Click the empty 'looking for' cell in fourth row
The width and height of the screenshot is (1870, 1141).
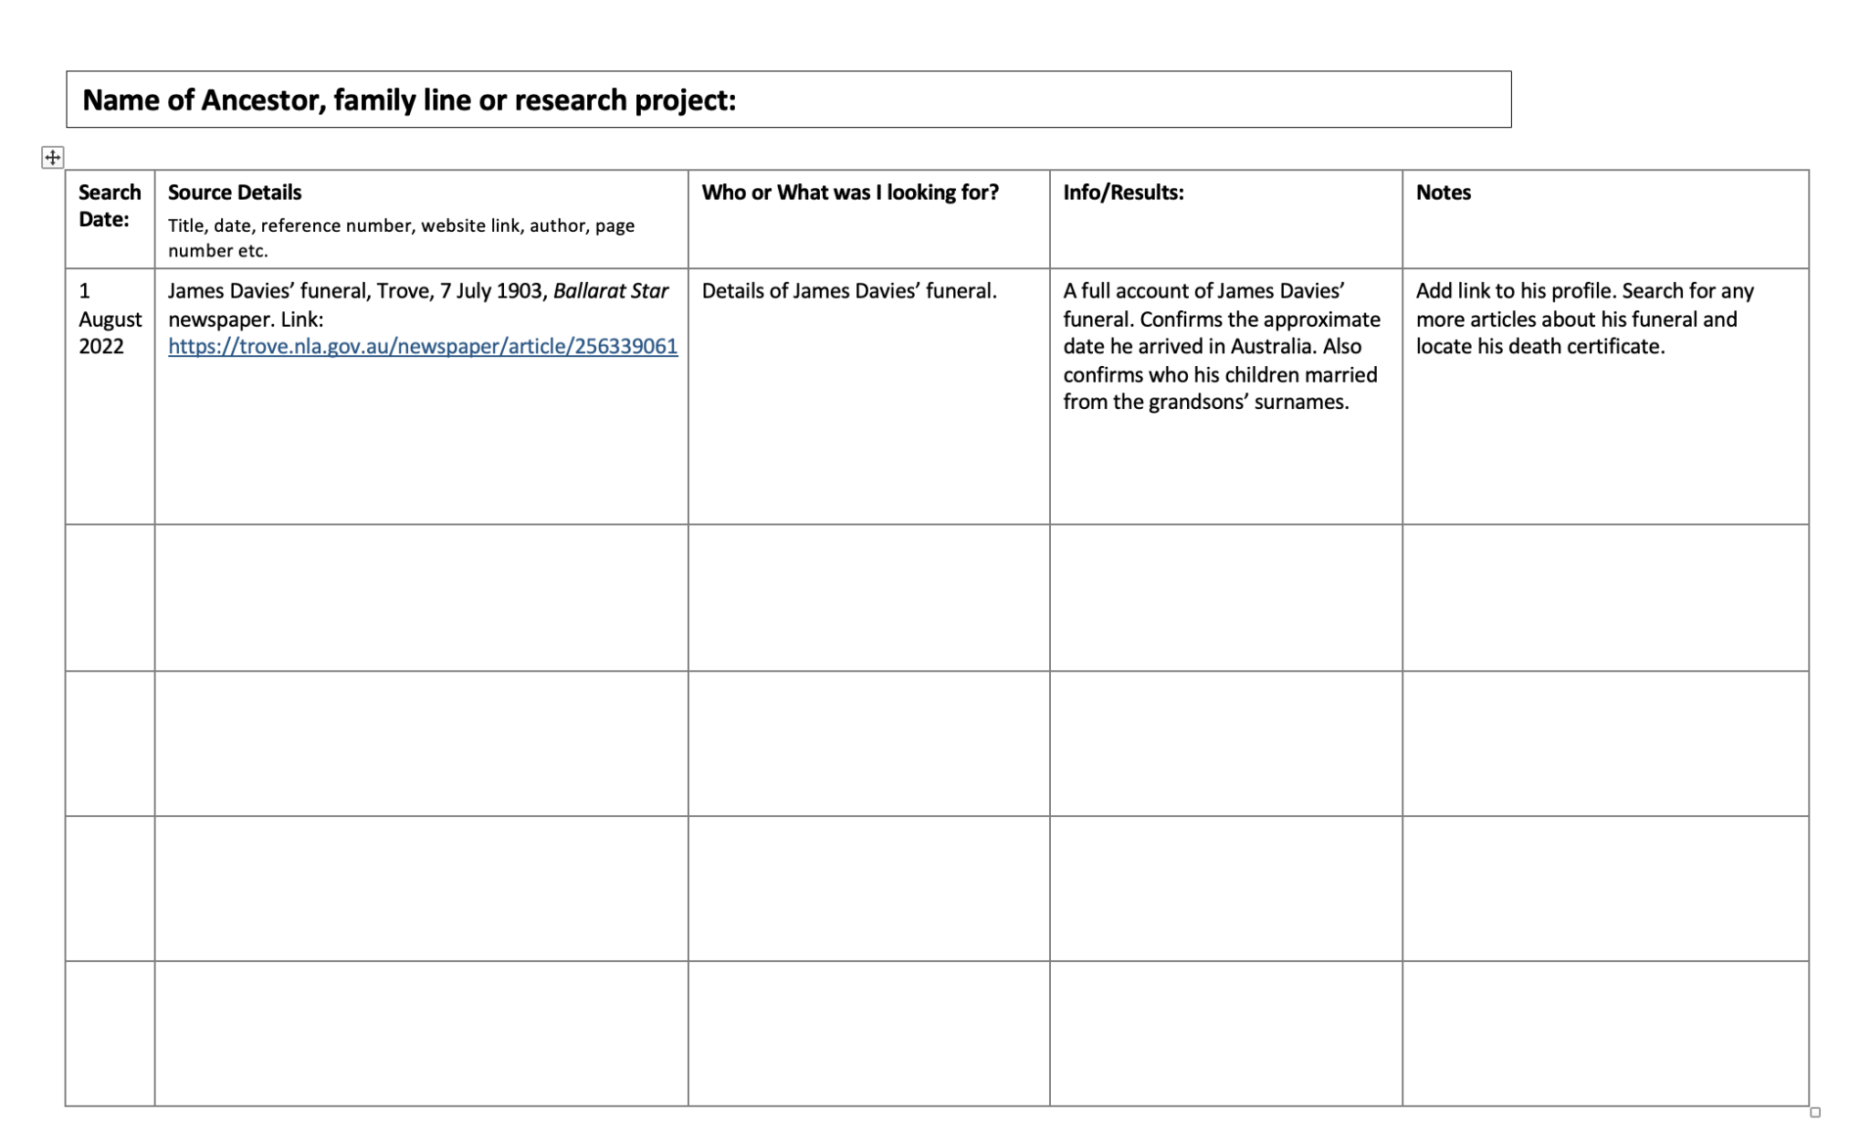click(x=868, y=888)
